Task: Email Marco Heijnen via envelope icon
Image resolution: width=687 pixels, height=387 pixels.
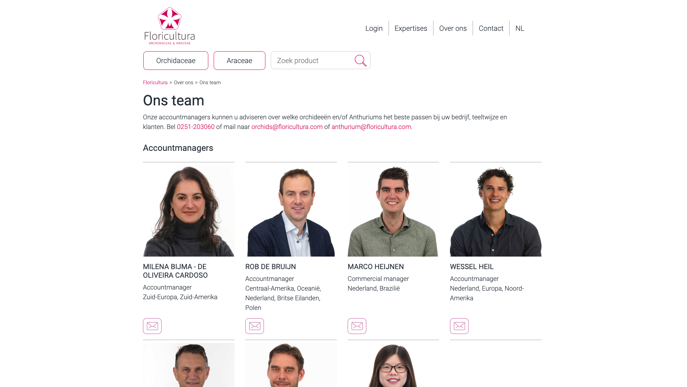Action: (357, 326)
